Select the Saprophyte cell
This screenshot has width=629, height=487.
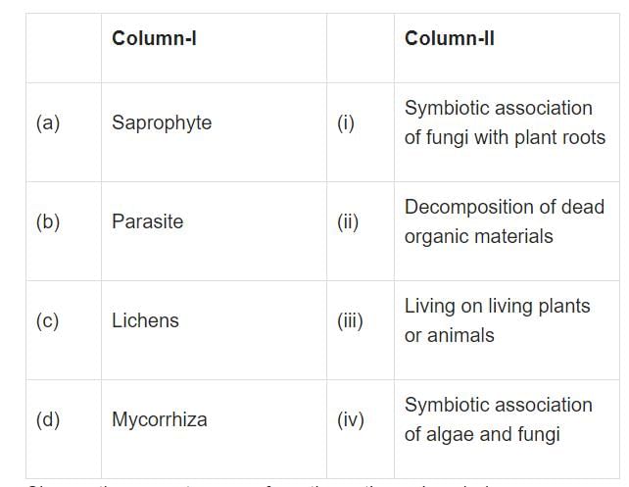coord(214,132)
